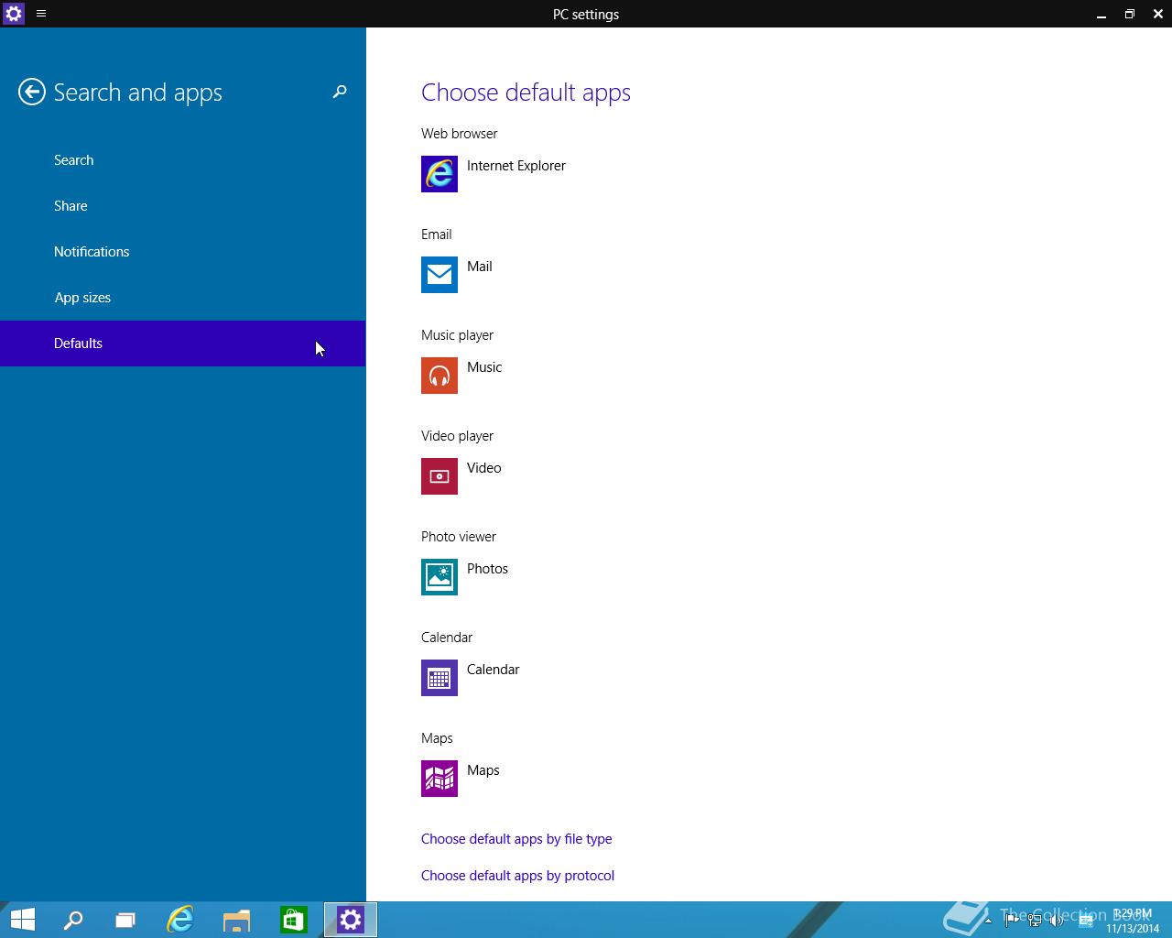Open the hamburger menu in title bar
This screenshot has height=938, width=1172.
click(41, 14)
